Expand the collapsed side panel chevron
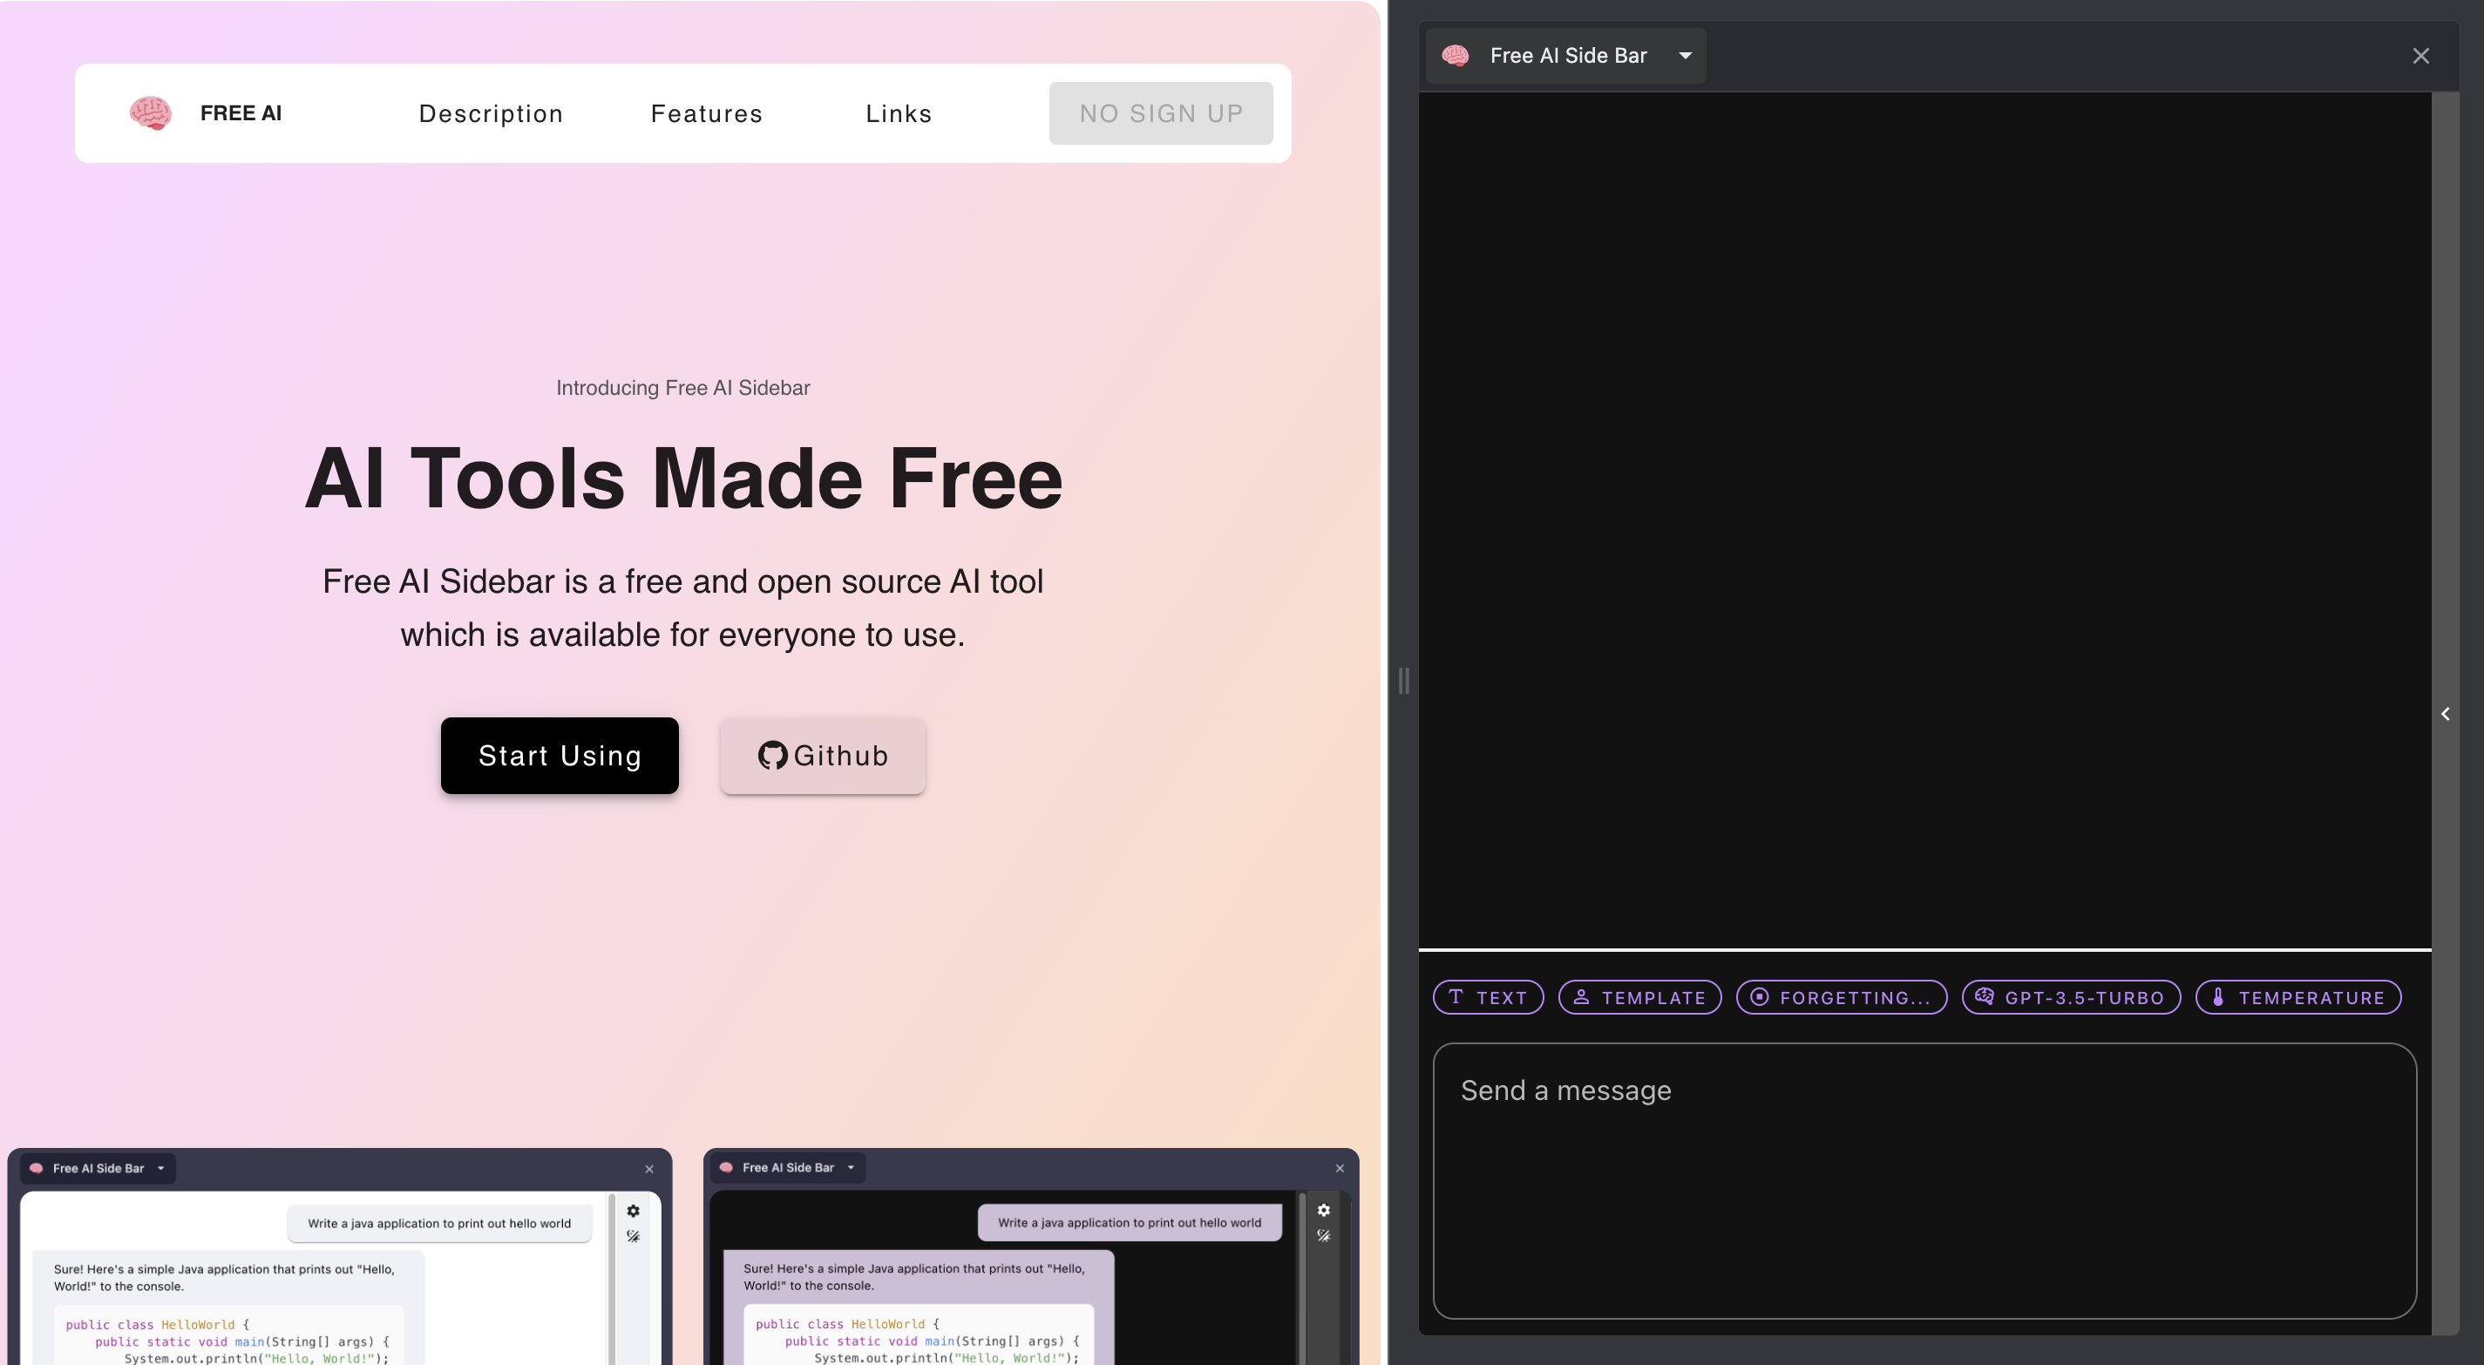 [x=2445, y=714]
